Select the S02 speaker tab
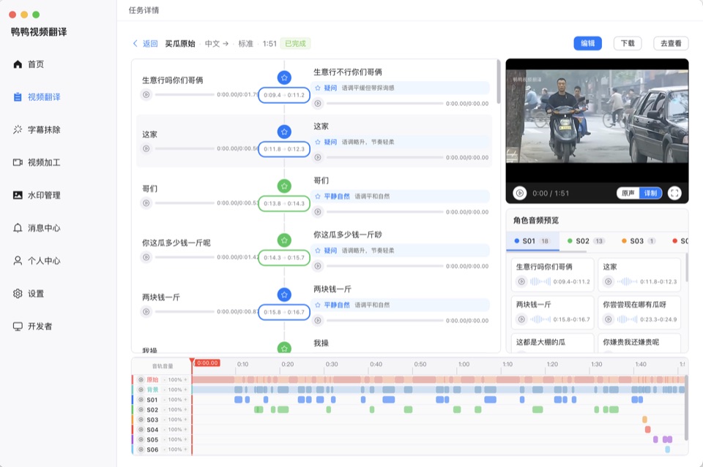Screen dimensions: 703x467 586,240
